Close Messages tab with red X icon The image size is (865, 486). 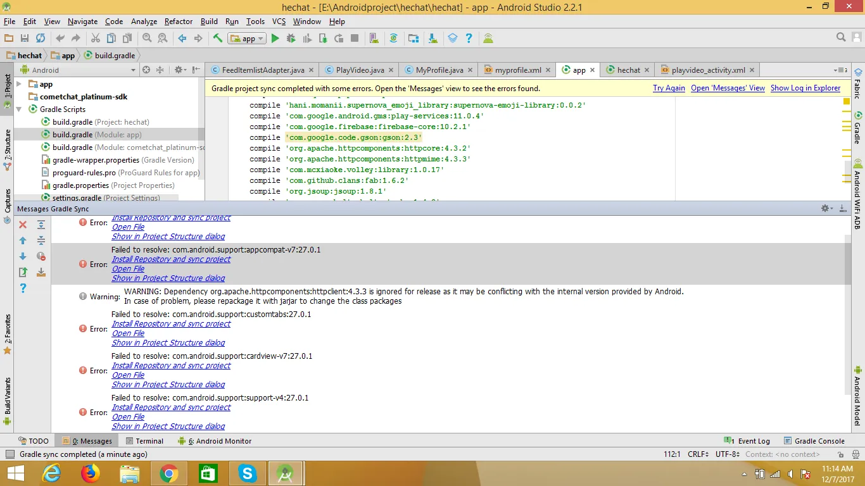pos(23,225)
